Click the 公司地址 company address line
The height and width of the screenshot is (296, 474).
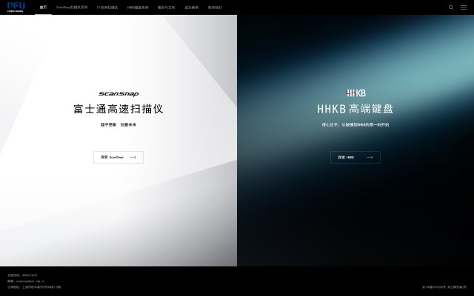point(34,287)
